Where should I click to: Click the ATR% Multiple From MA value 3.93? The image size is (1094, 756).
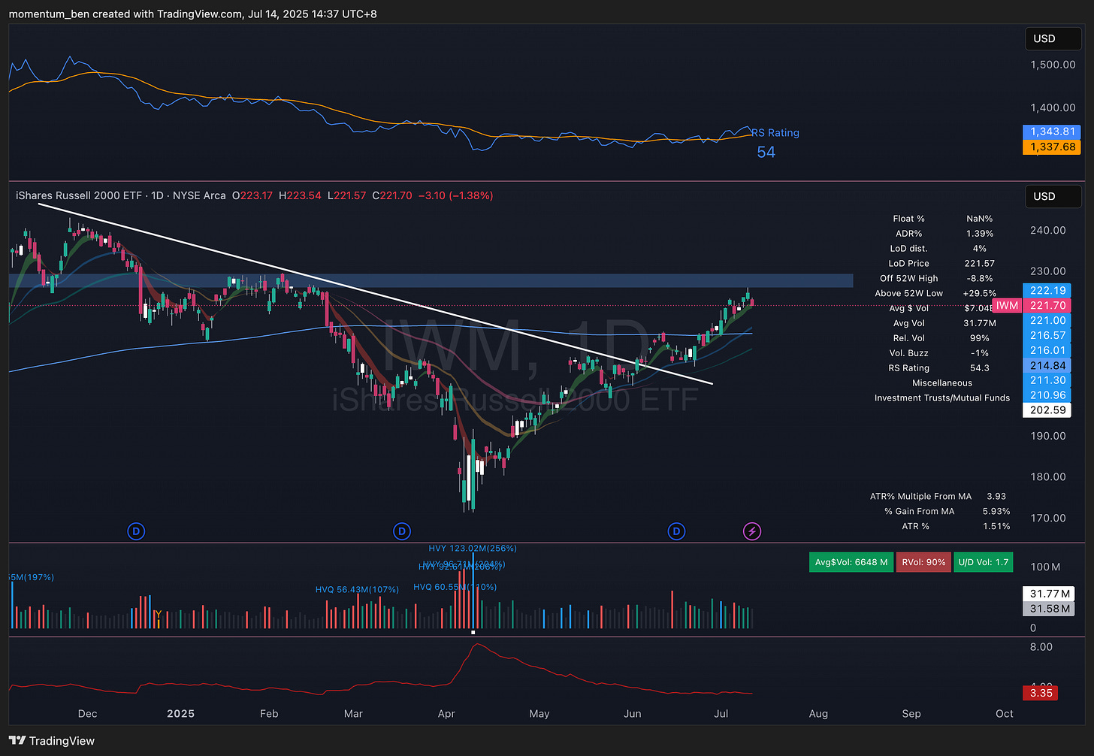[996, 497]
